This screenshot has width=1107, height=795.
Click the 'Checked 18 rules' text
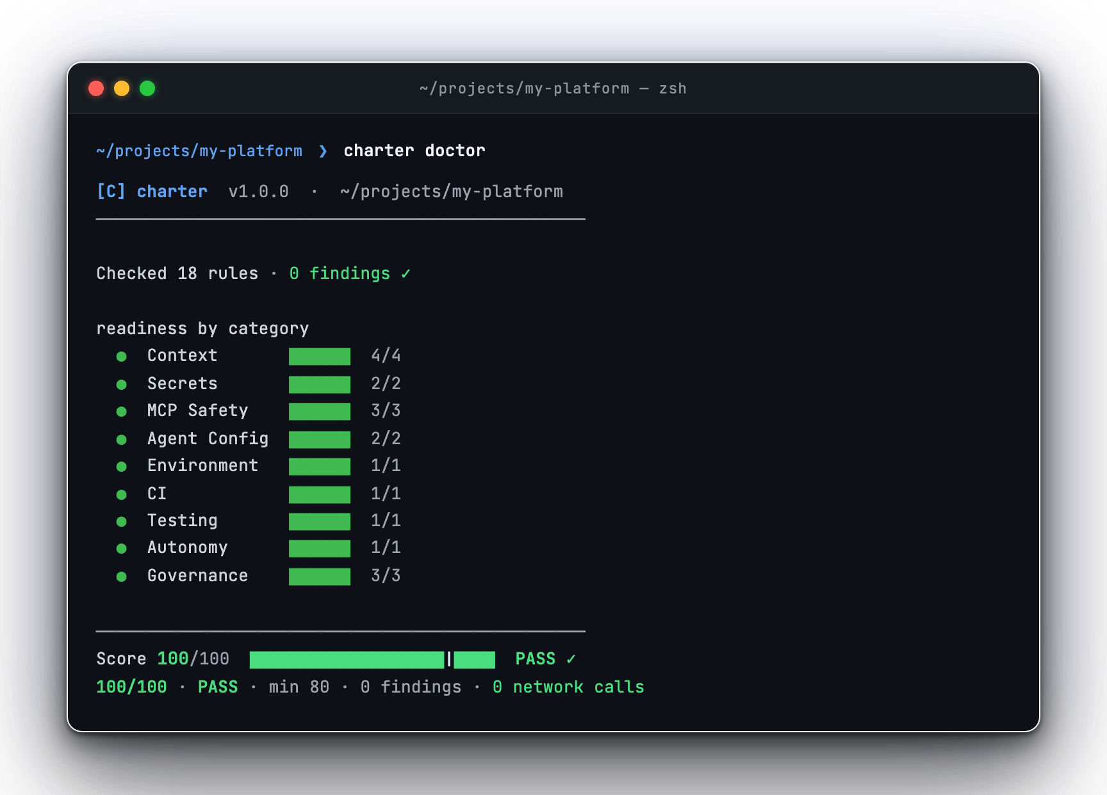(177, 273)
